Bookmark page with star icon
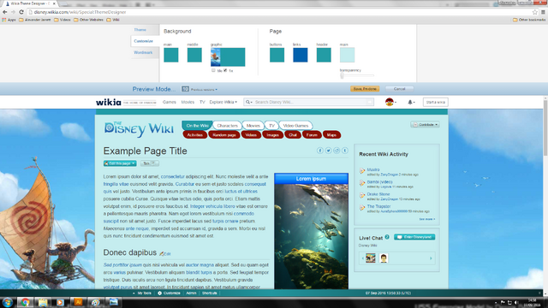 click(x=534, y=12)
